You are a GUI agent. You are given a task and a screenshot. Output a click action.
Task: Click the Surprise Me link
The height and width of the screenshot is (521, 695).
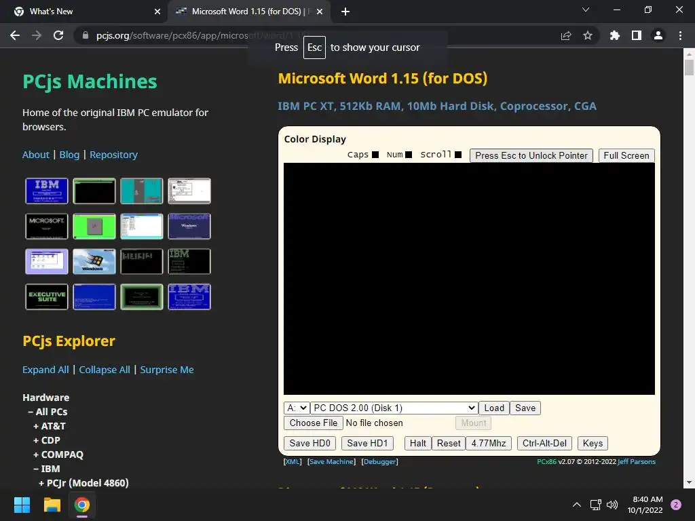[x=167, y=370]
